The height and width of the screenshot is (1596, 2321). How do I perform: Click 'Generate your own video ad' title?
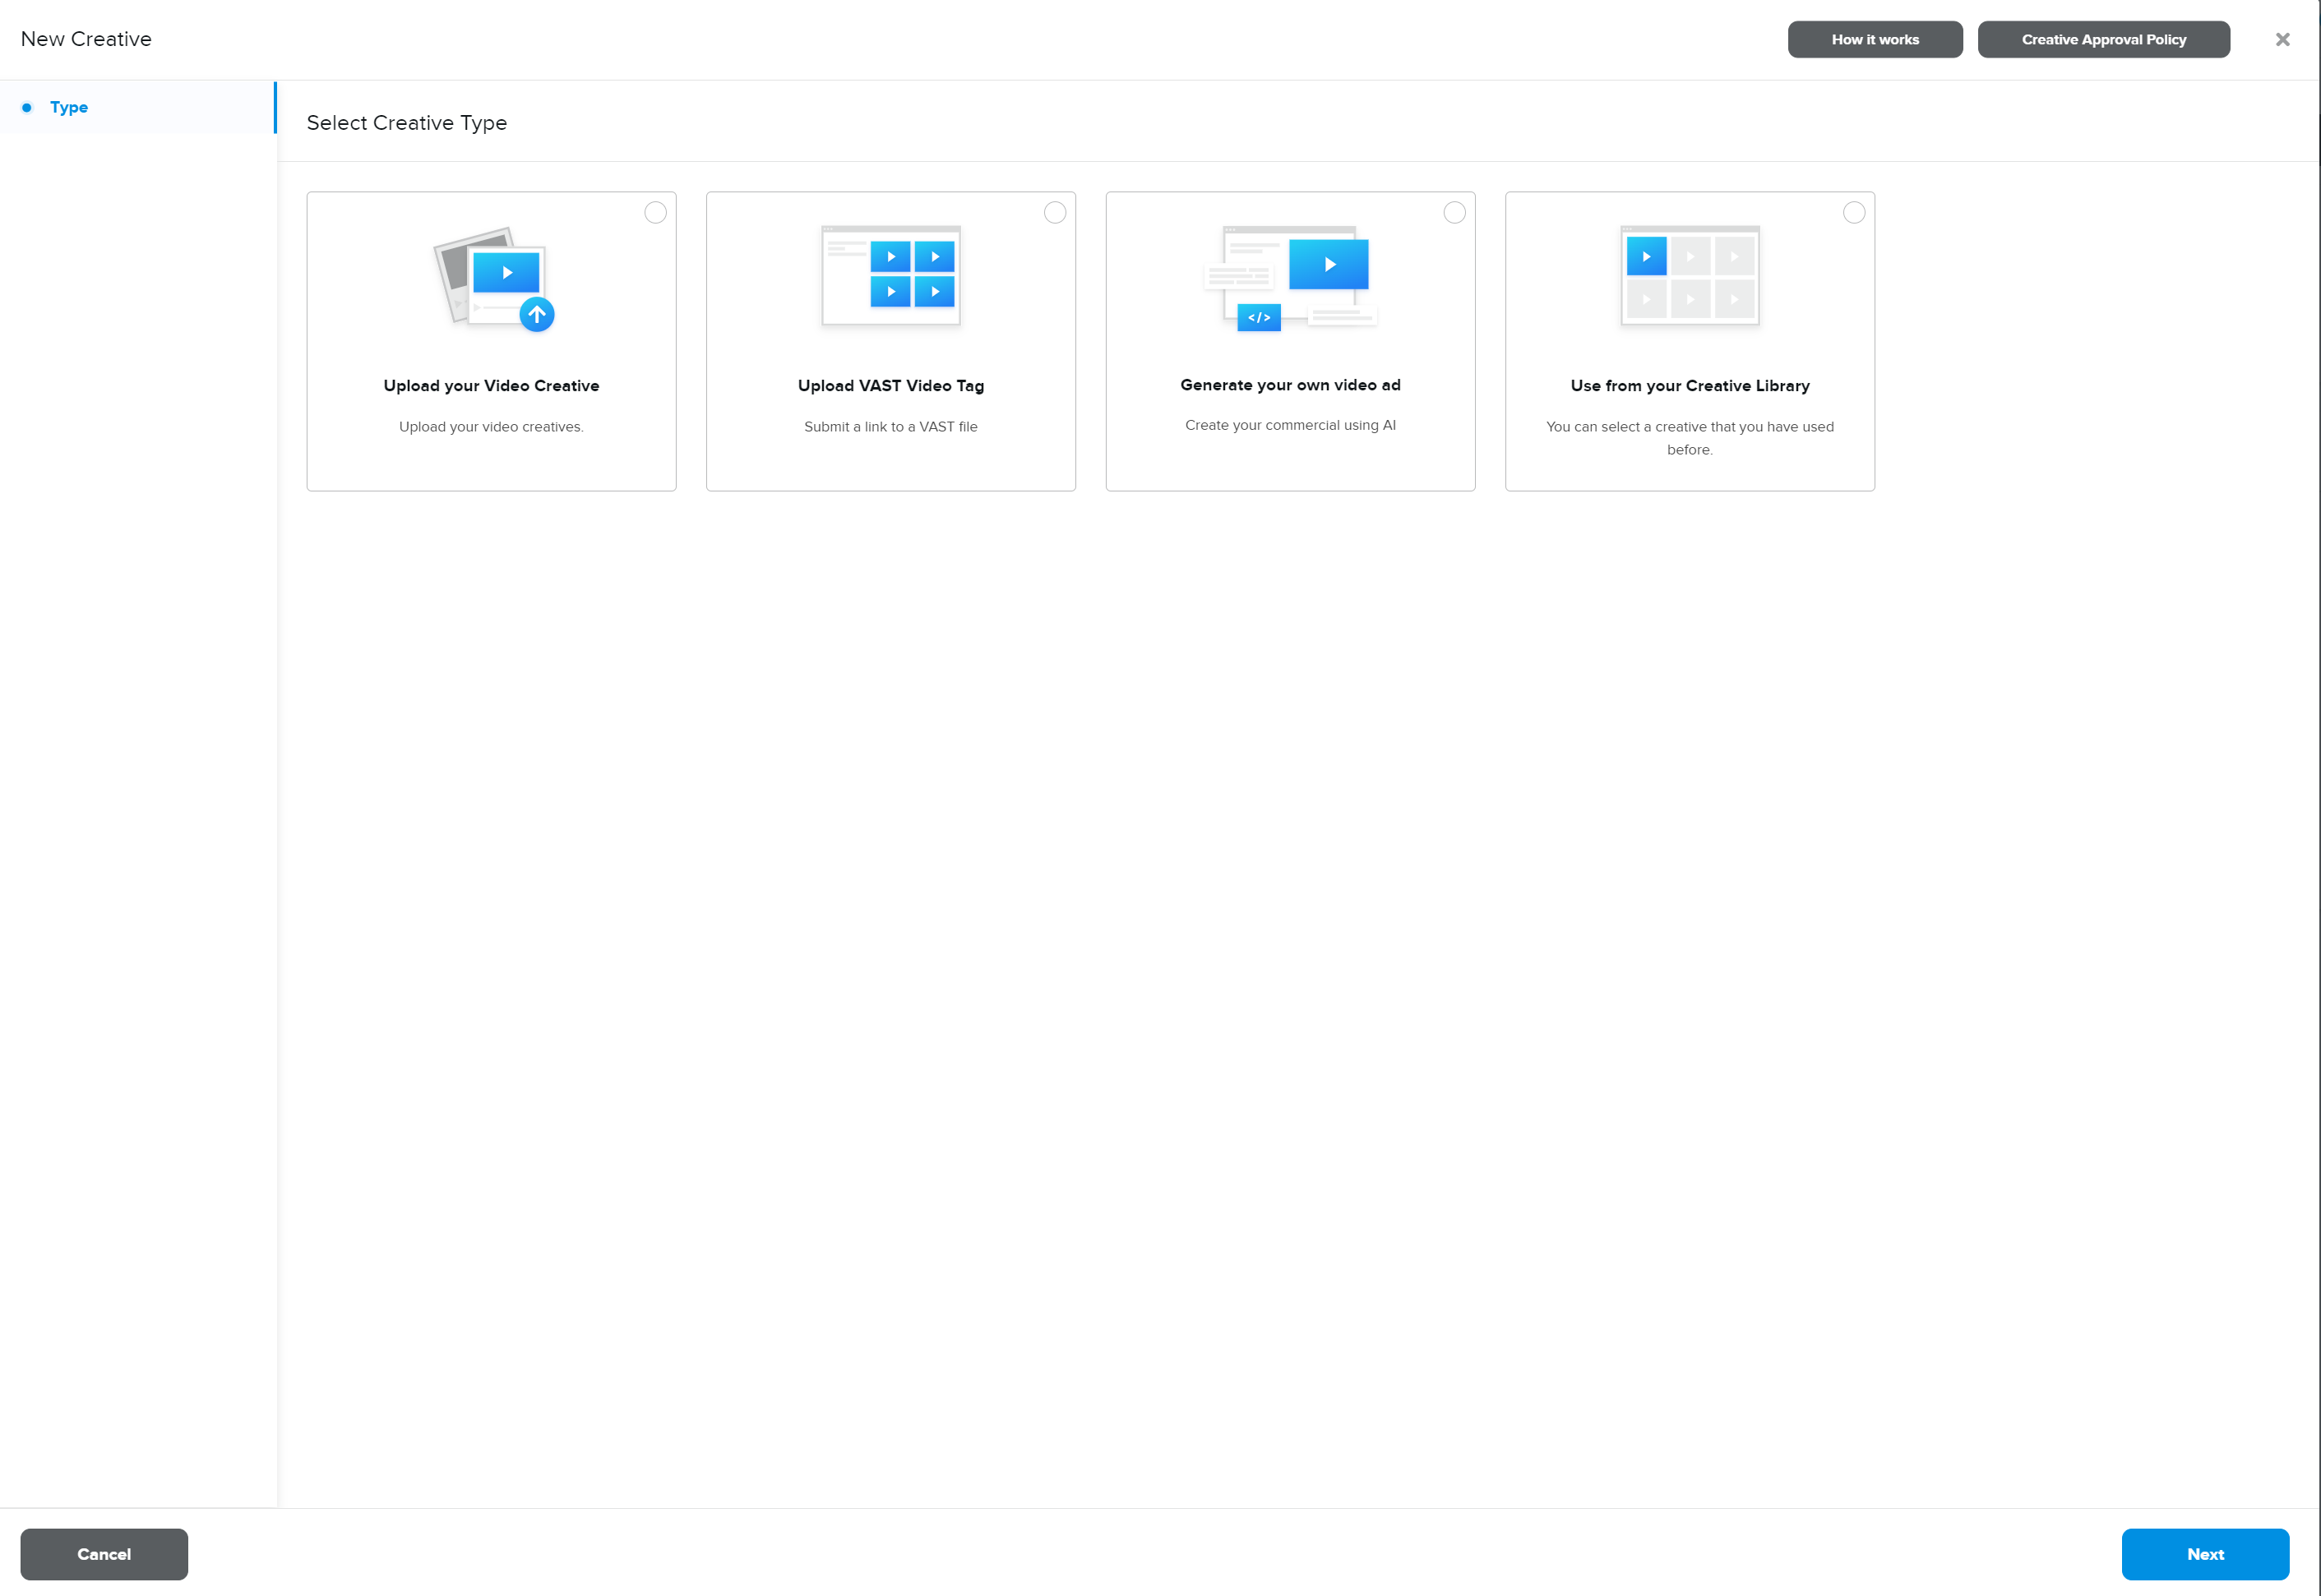coord(1291,385)
